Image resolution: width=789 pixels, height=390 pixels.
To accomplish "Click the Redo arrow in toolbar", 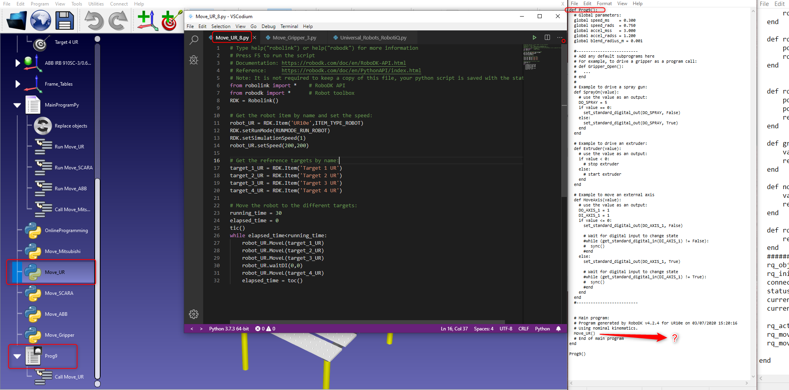I will 118,20.
